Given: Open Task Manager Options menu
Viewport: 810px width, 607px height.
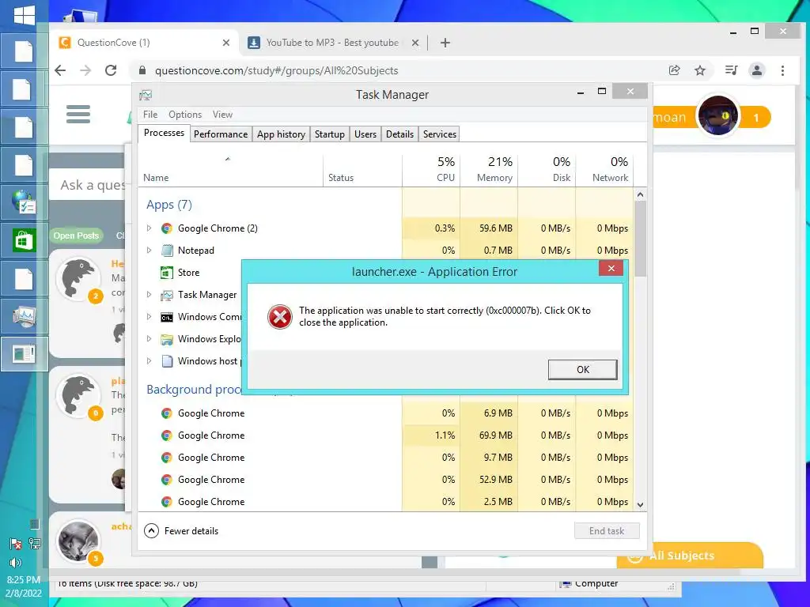Looking at the screenshot, I should (185, 115).
